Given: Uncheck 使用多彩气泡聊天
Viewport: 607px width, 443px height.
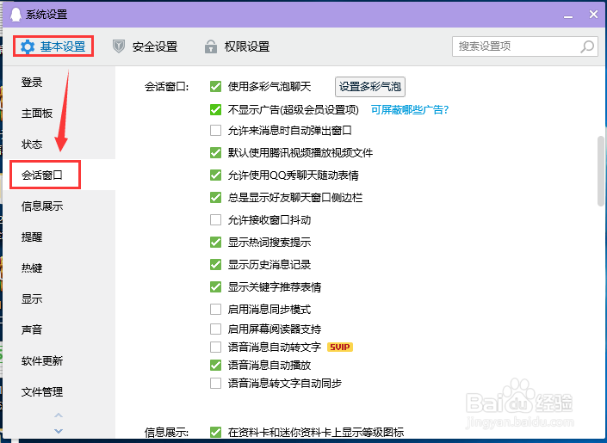Looking at the screenshot, I should 215,86.
